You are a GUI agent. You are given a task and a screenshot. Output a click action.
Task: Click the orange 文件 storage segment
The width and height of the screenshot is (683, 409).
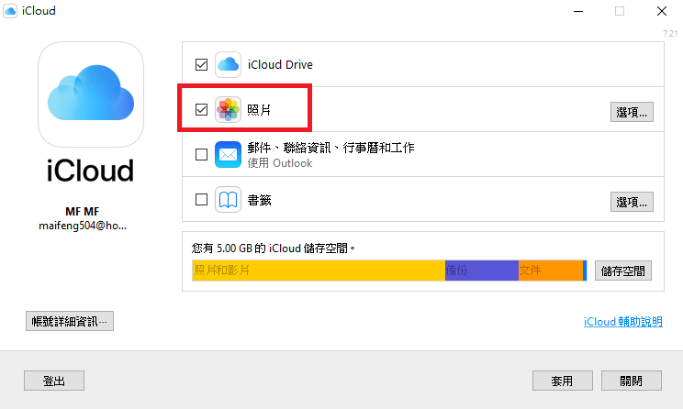[551, 271]
